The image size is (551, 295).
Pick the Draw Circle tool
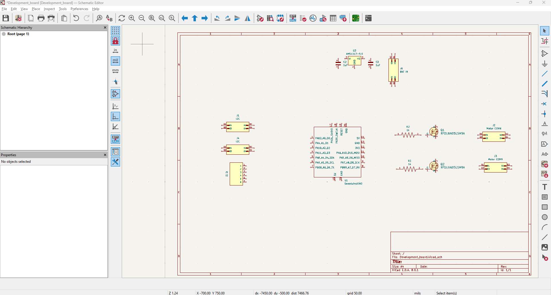[x=544, y=217]
